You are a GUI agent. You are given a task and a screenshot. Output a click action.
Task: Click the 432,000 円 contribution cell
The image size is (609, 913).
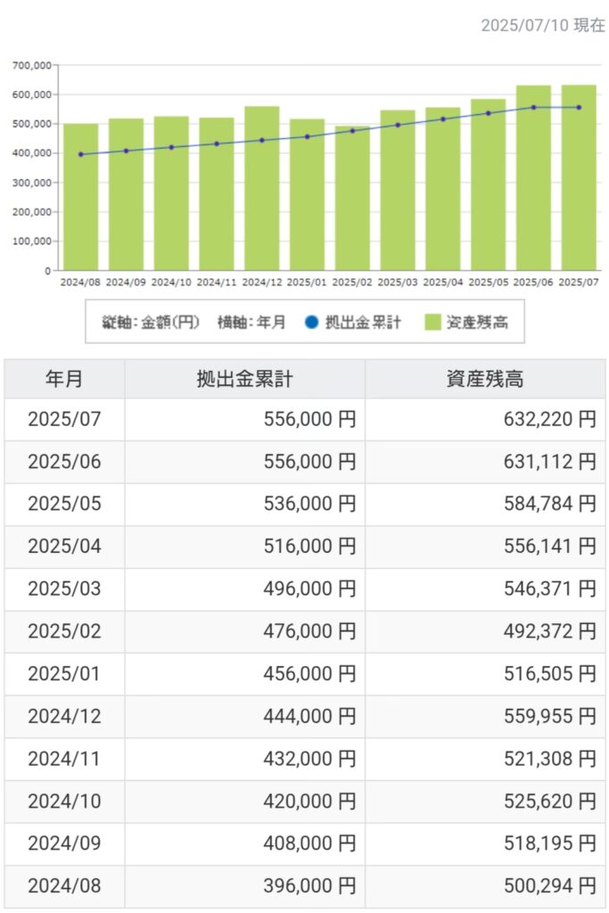tap(244, 759)
